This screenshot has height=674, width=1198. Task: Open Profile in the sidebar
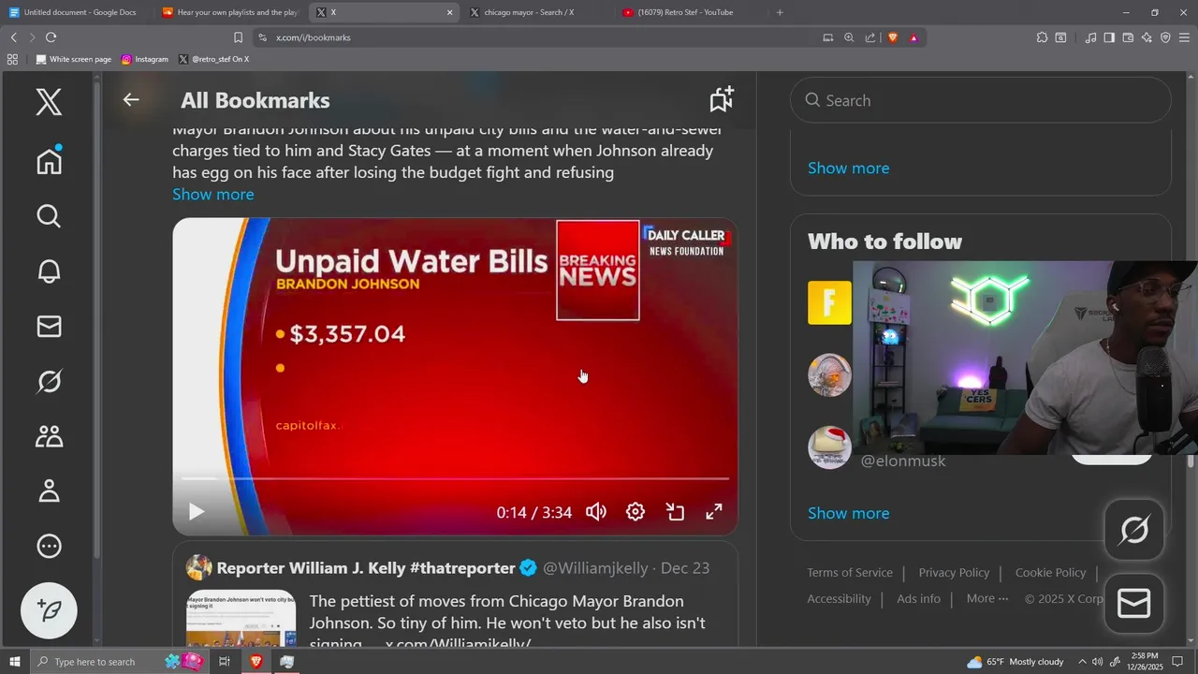pyautogui.click(x=49, y=491)
